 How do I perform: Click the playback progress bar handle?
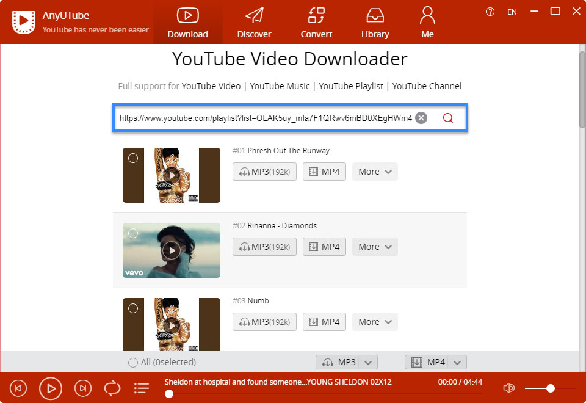pos(169,394)
